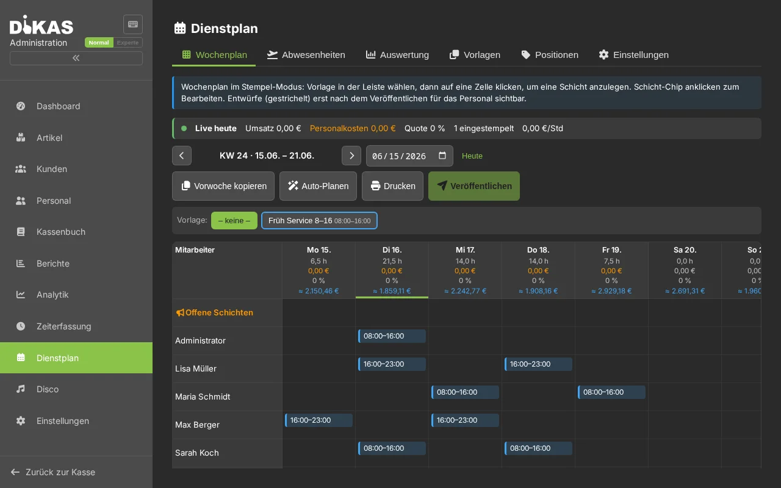Open Kassenbuch section
This screenshot has height=488, width=781.
pos(76,232)
